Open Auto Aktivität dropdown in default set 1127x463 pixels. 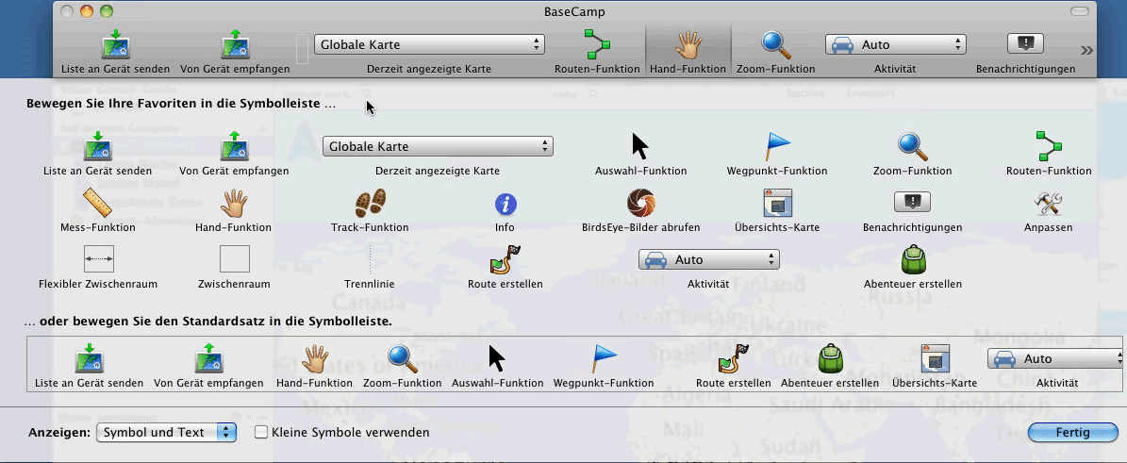pos(1055,358)
